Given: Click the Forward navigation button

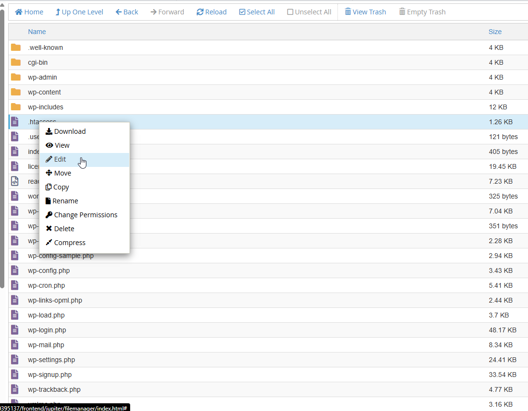Looking at the screenshot, I should point(167,12).
